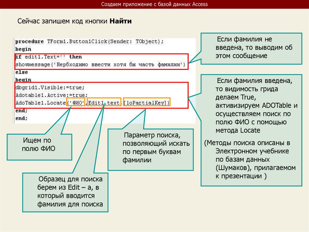This screenshot has height=232, width=309.
Task: Click the callout 'Параметр поиска, позволяющий искать'
Action: (151, 150)
